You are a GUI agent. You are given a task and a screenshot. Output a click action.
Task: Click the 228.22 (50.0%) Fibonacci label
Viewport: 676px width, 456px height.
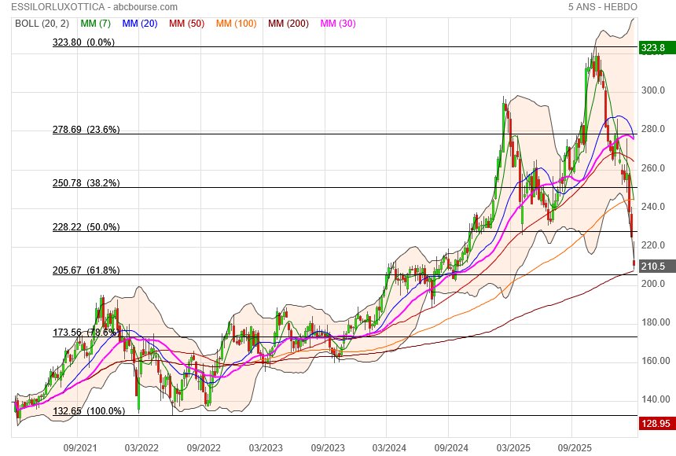tap(86, 227)
